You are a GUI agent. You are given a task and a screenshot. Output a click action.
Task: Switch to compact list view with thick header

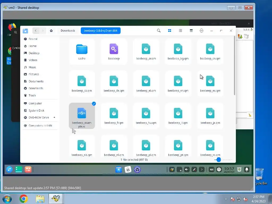[x=191, y=31]
